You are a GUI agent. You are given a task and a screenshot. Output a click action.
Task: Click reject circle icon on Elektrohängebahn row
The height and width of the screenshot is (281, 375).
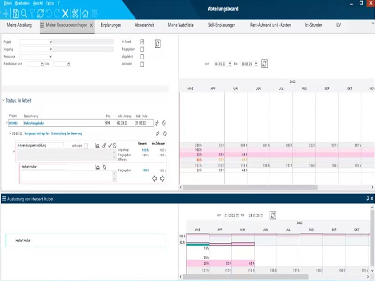[164, 123]
